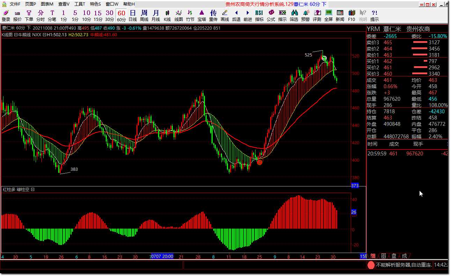Image resolution: width=451 pixels, height=276 pixels.
Task: Switch to 分时 intraday chart
Action: [x=40, y=16]
